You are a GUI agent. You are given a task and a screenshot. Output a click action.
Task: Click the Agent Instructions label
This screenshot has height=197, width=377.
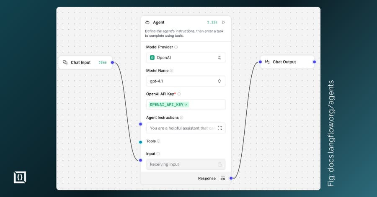[163, 118]
